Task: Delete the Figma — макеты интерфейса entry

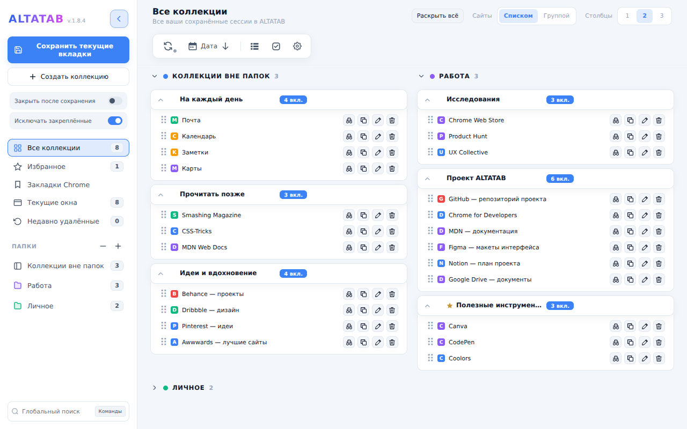Action: 659,247
